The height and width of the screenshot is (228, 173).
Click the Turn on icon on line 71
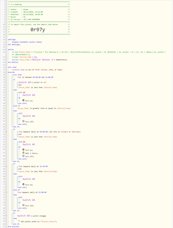[23, 184]
